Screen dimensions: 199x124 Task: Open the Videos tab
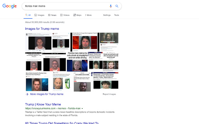(65, 15)
